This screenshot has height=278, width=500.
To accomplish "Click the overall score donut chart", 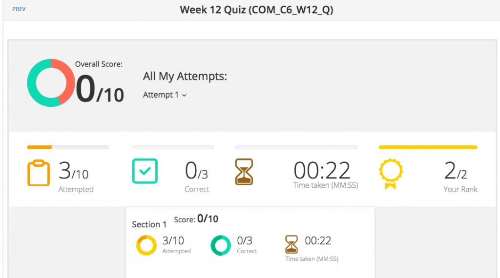I will (51, 83).
